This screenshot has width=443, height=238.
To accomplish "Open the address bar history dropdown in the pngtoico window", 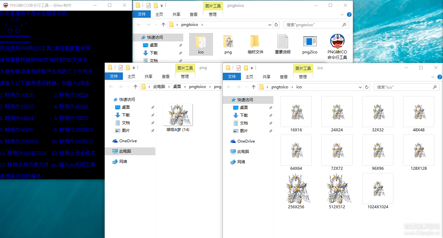I will click(270, 25).
